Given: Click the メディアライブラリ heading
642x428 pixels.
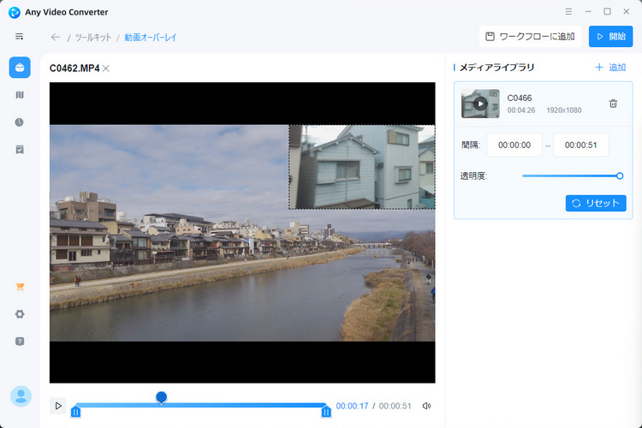Looking at the screenshot, I should tap(496, 68).
